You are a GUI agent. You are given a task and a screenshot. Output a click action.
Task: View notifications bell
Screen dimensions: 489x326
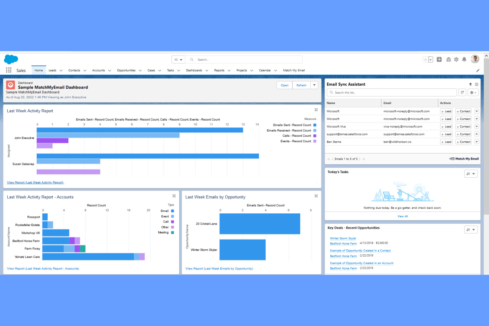464,59
